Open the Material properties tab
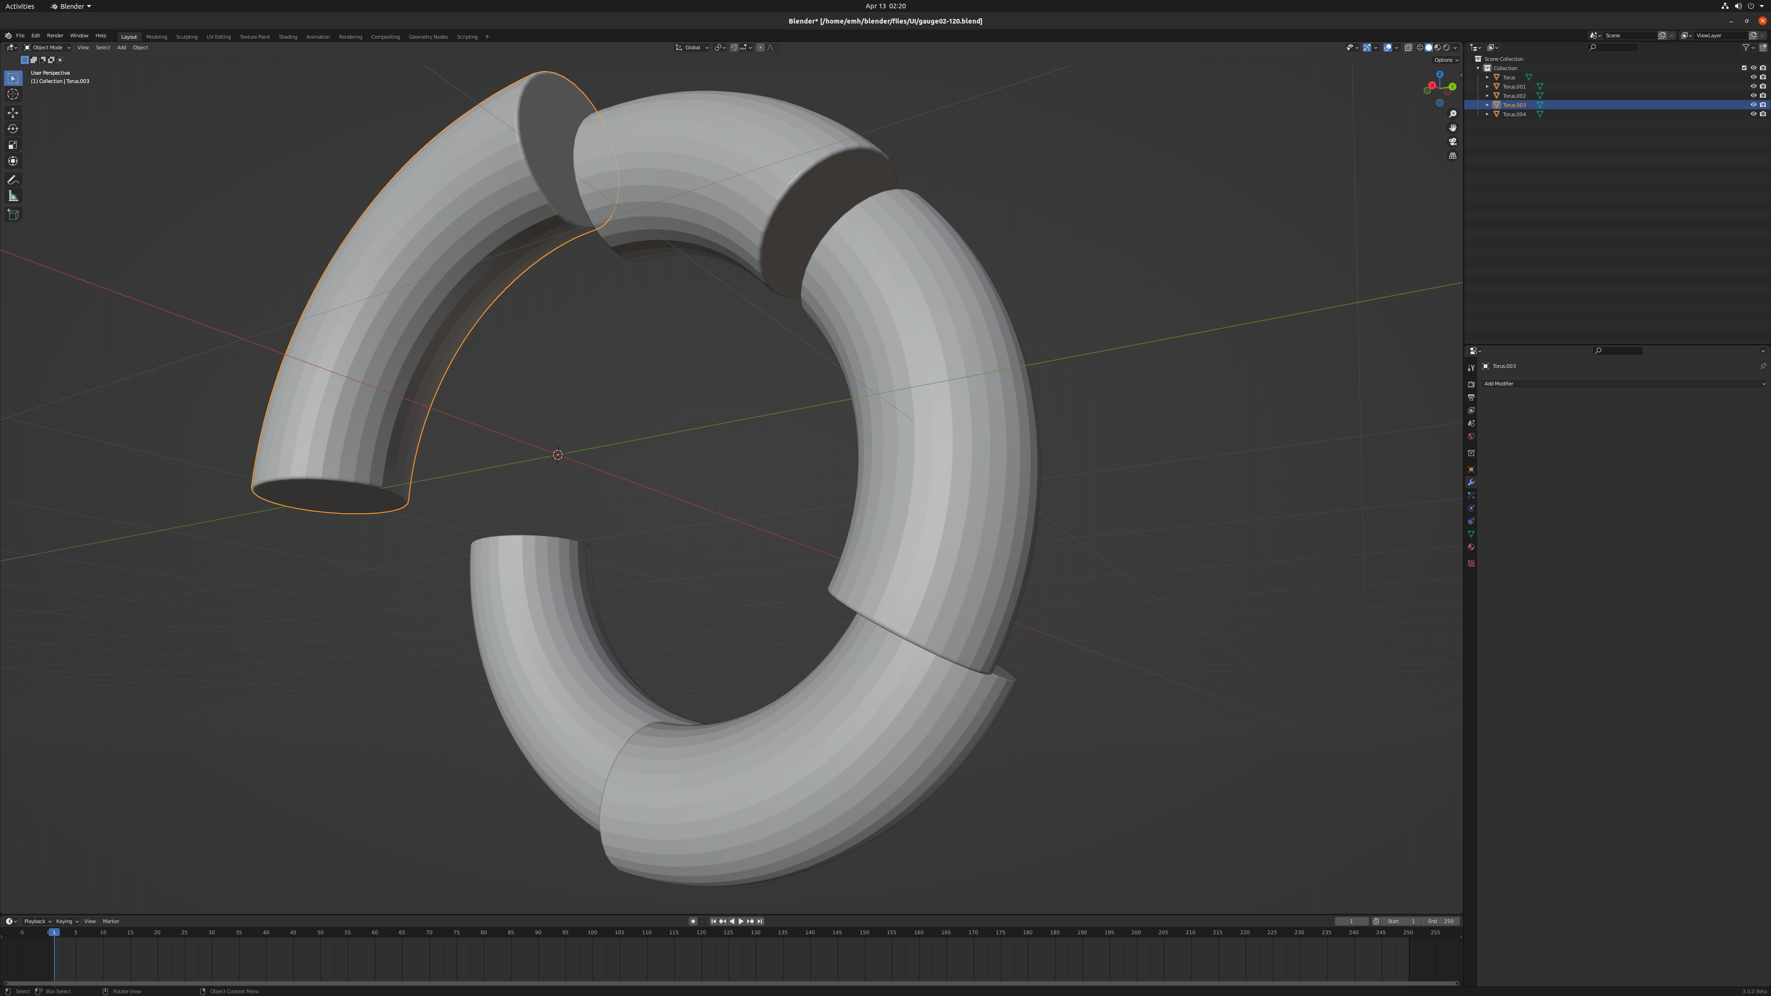This screenshot has width=1771, height=996. coord(1471,547)
